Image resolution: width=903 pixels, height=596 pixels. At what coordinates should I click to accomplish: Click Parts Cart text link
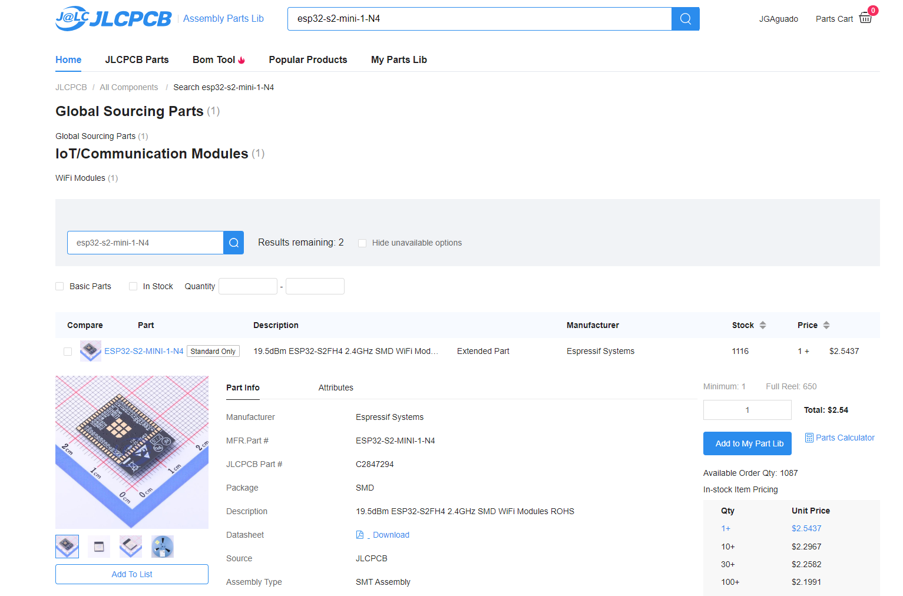pyautogui.click(x=834, y=19)
